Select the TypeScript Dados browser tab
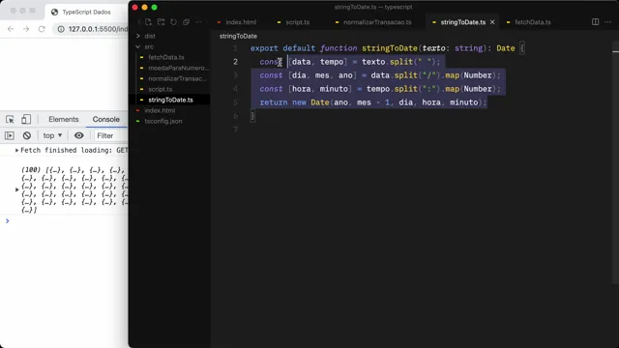This screenshot has height=348, width=619. pos(86,12)
